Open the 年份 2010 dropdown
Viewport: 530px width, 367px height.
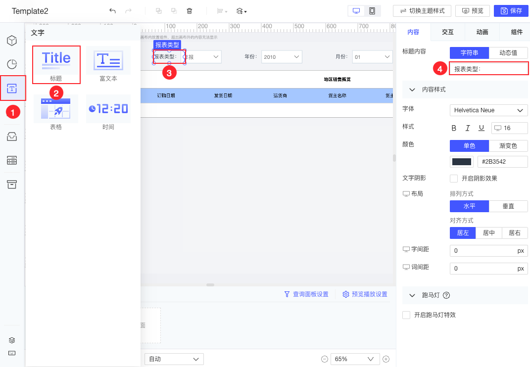click(x=282, y=57)
